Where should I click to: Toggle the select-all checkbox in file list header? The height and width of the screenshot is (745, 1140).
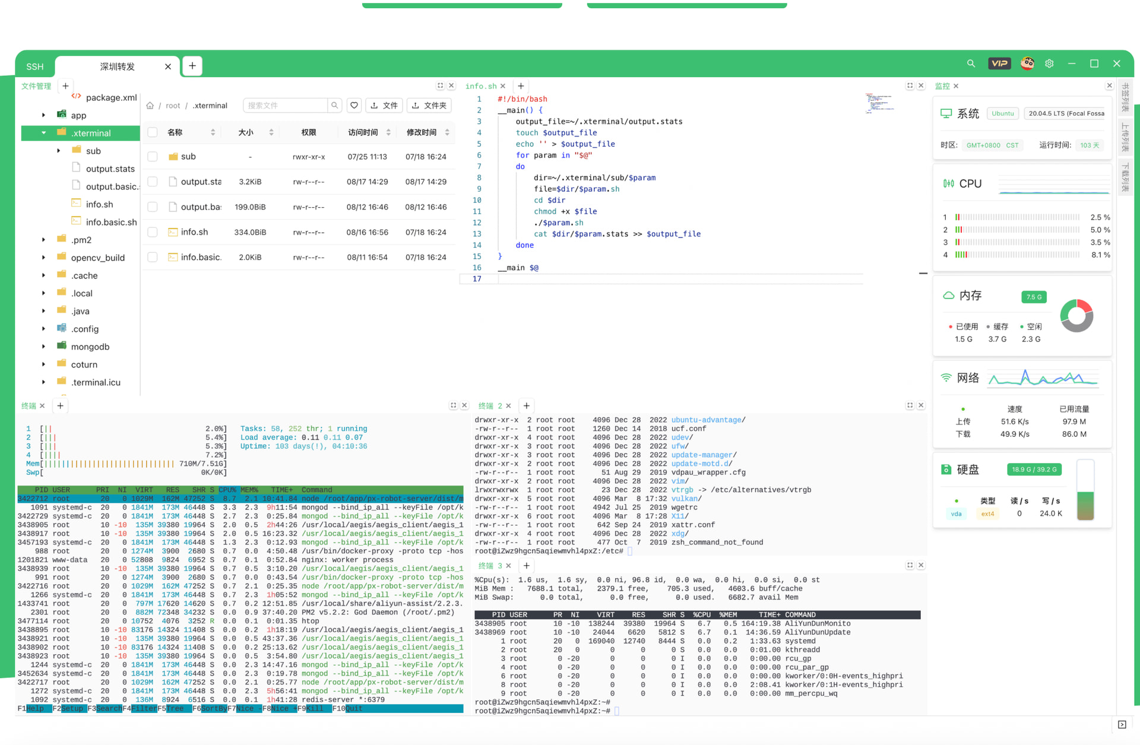153,132
